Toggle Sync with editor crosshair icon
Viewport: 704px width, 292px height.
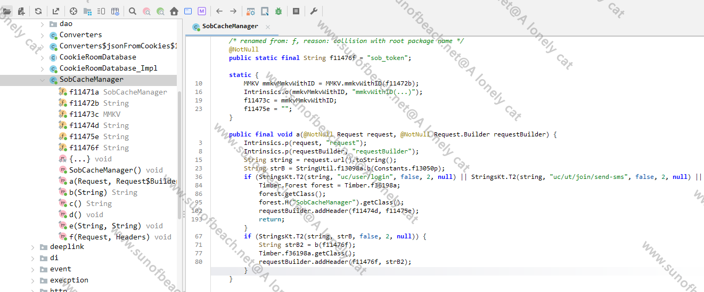73,11
